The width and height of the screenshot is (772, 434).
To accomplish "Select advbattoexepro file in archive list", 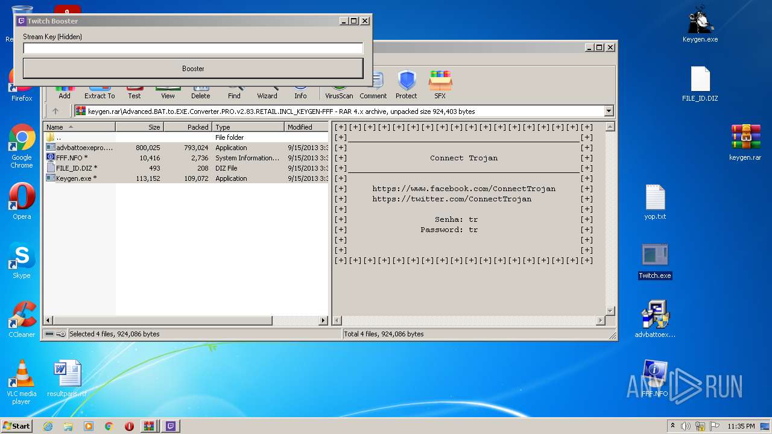I will click(186, 148).
